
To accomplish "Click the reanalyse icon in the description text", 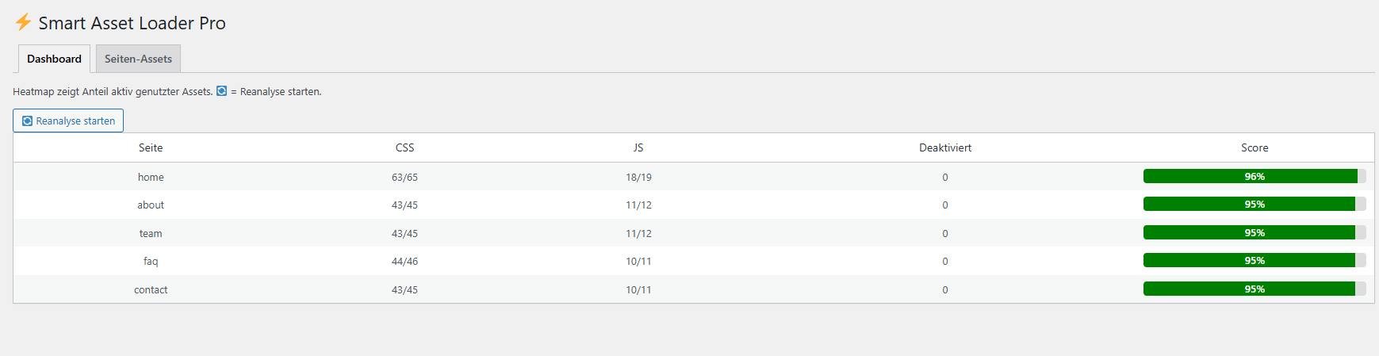I will point(222,91).
